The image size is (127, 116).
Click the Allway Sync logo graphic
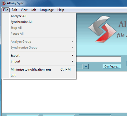pos(102,29)
